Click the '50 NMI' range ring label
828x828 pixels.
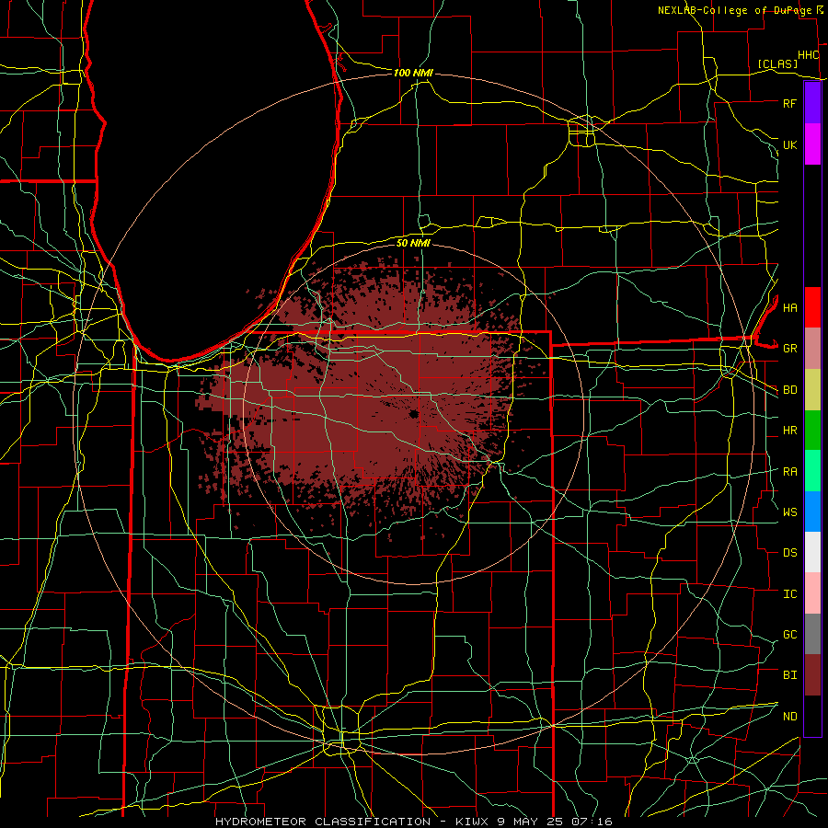413,243
